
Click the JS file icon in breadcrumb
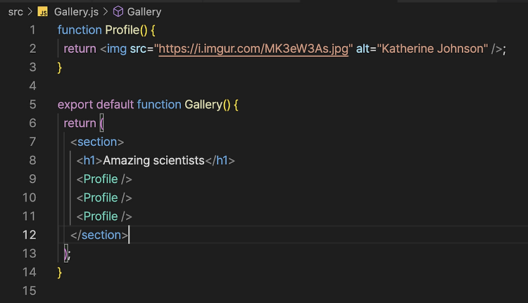click(x=43, y=12)
